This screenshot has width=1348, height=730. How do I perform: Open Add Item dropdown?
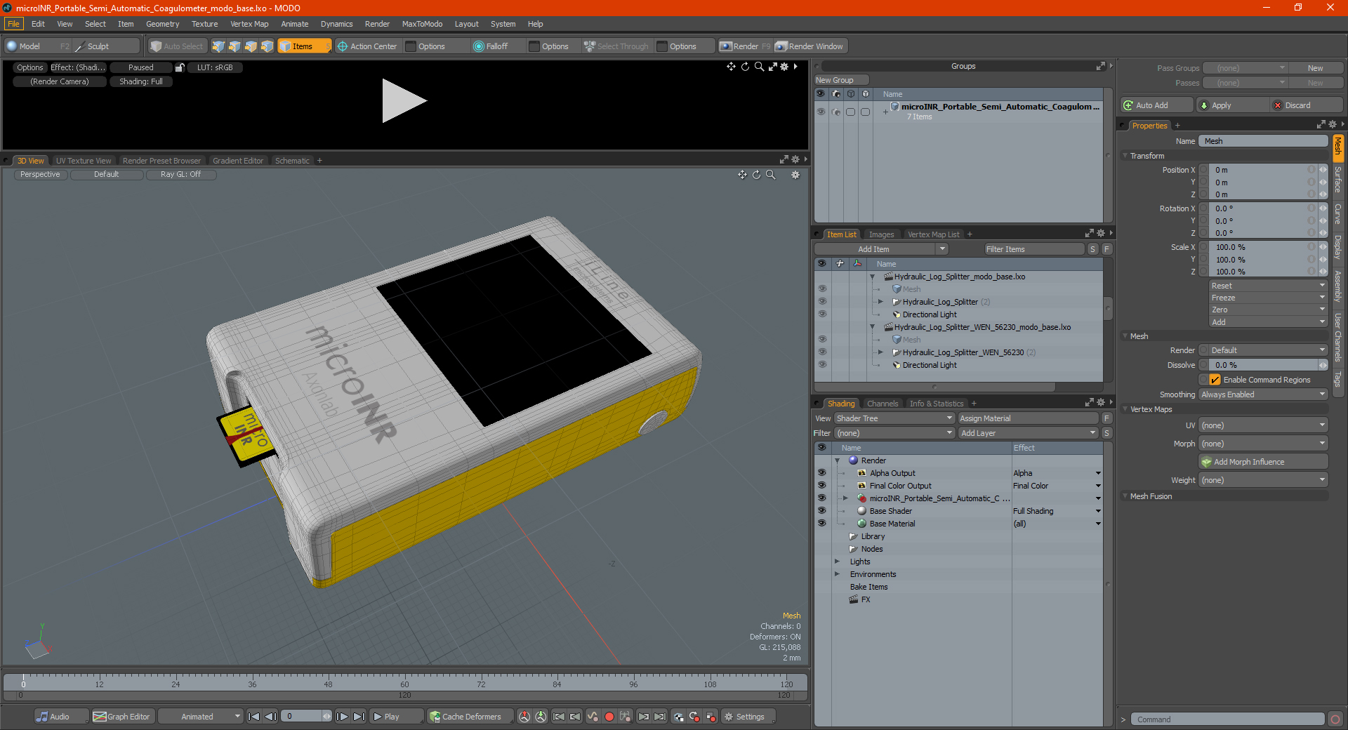point(882,249)
